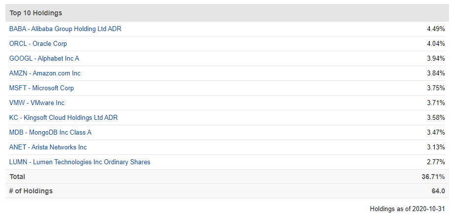The height and width of the screenshot is (216, 450).
Task: Click the Top 10 Holdings header
Action: [x=35, y=13]
